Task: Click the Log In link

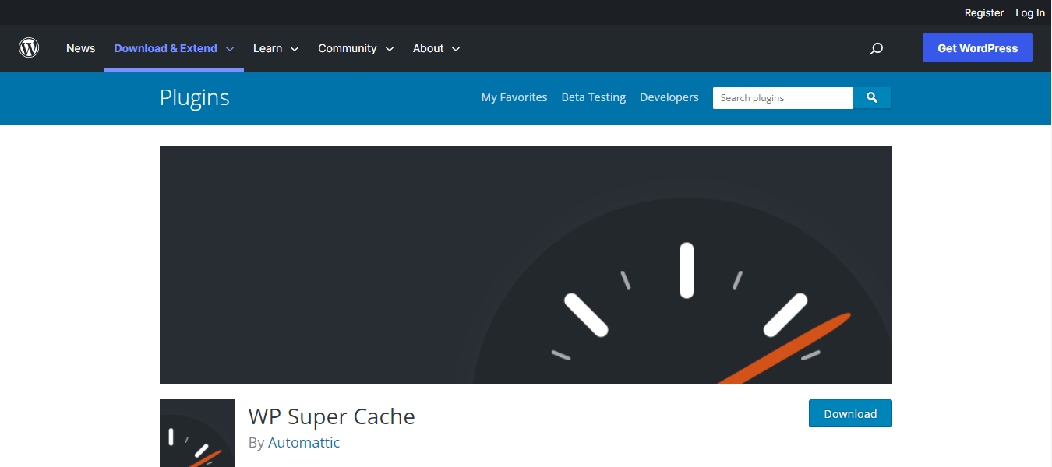Action: coord(1030,12)
